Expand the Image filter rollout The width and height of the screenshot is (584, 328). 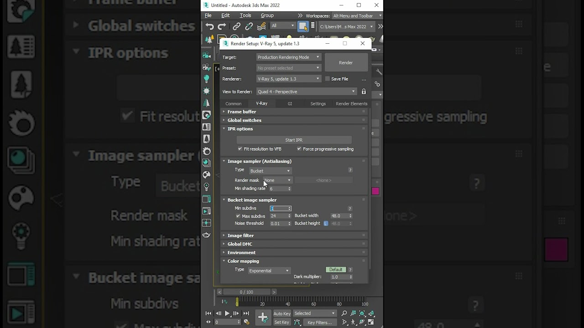240,236
